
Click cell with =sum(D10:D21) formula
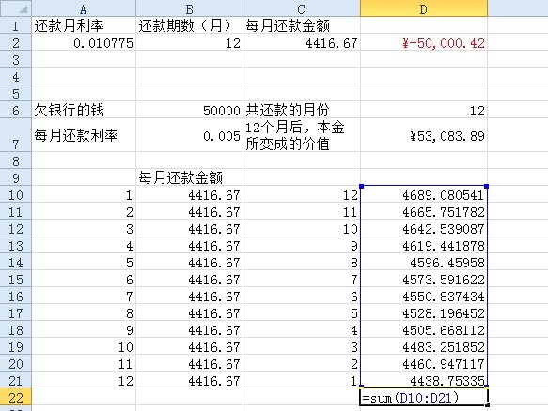click(424, 397)
